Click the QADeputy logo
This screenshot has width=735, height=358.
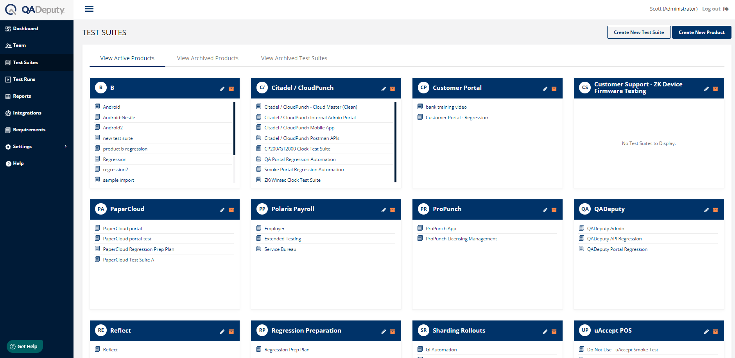pyautogui.click(x=35, y=10)
